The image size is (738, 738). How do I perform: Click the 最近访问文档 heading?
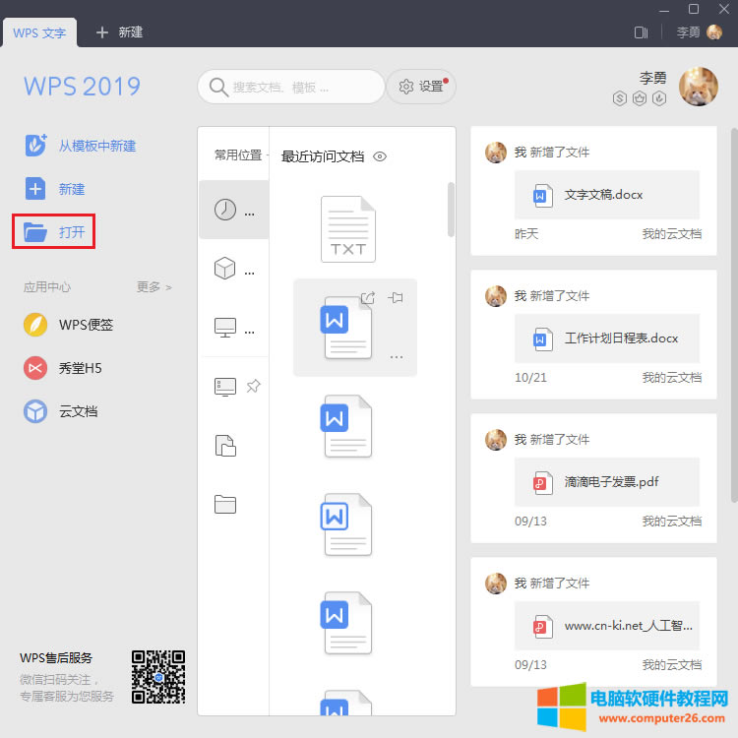323,156
